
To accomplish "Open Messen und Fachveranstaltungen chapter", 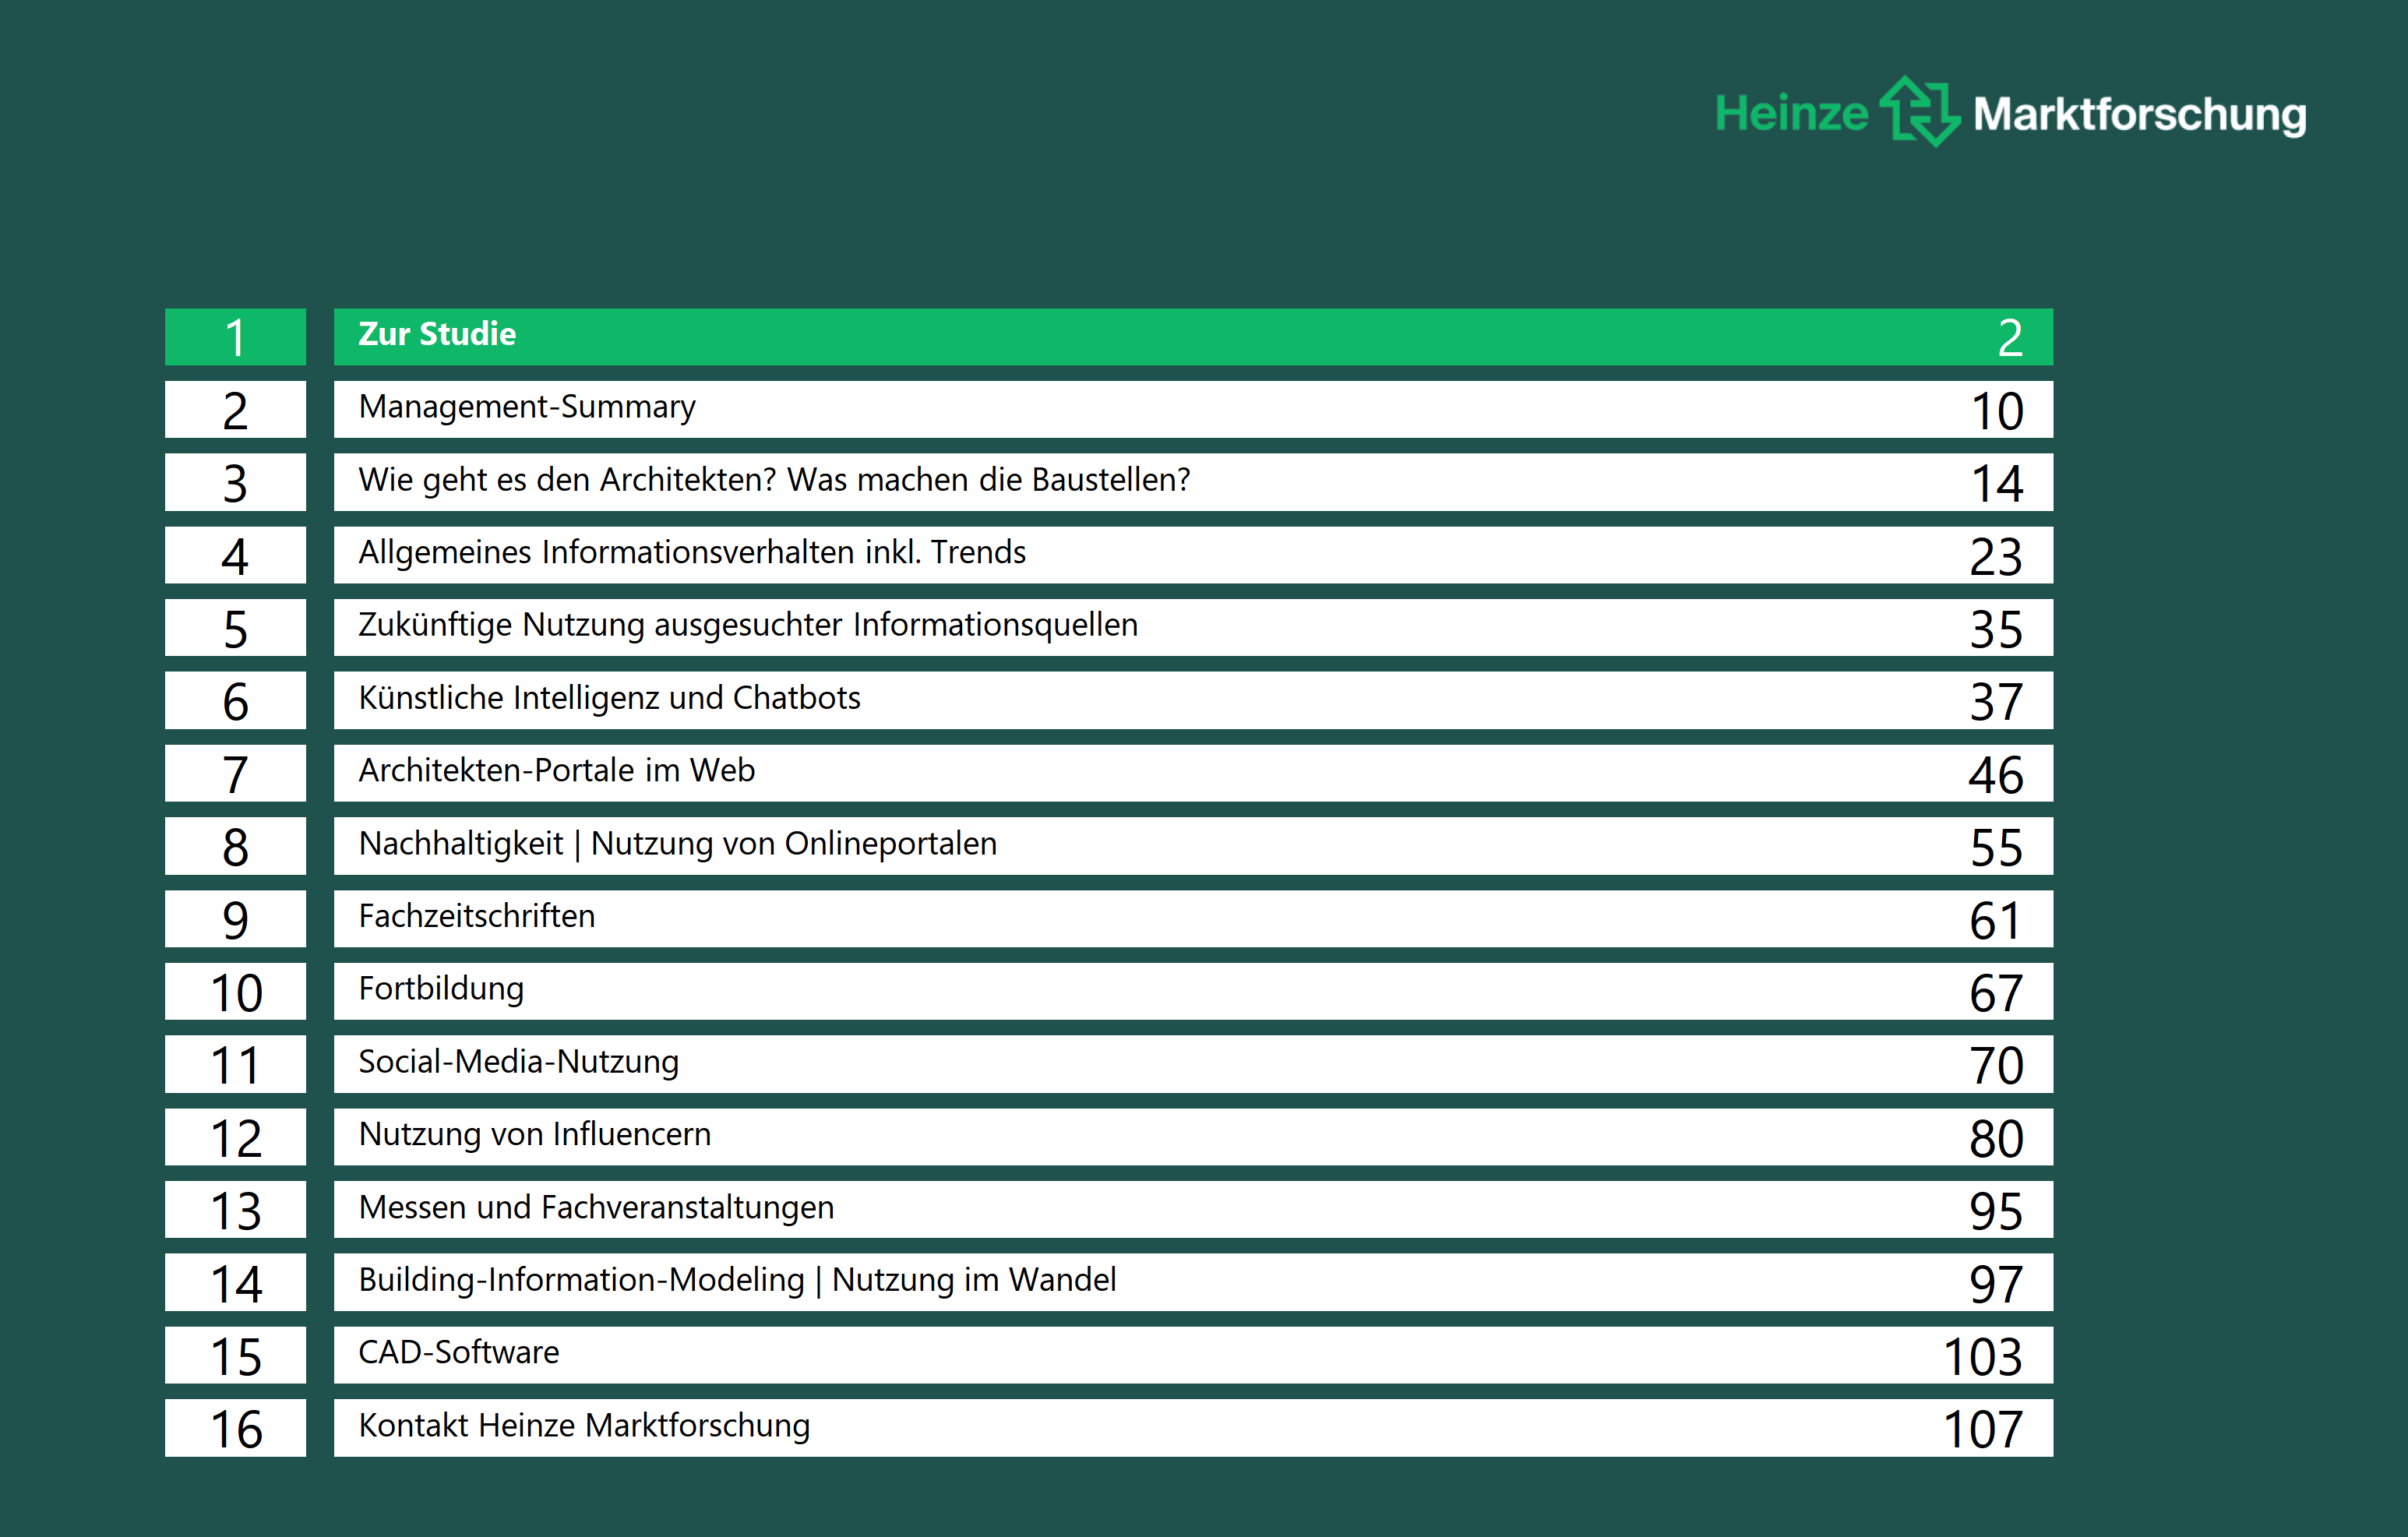I will (596, 1208).
